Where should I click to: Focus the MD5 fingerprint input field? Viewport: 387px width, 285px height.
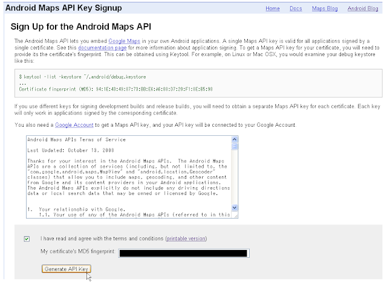pos(184,253)
